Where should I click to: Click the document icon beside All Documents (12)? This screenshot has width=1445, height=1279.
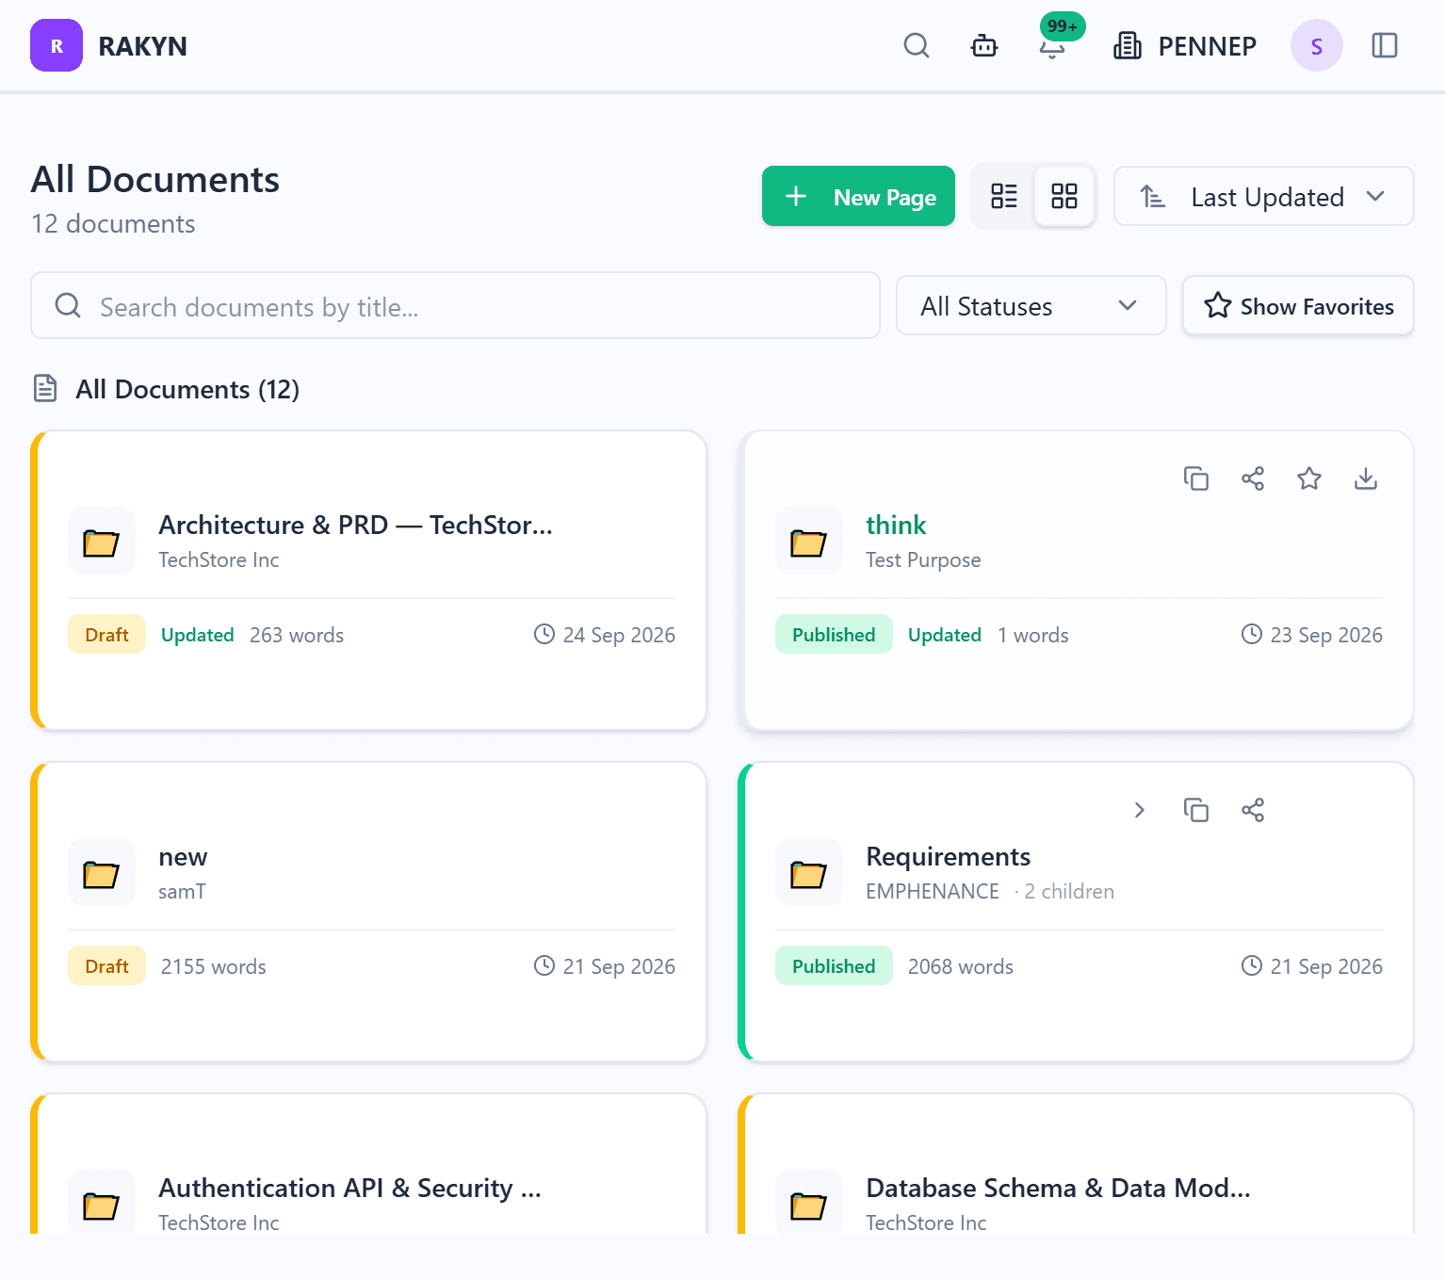tap(45, 388)
